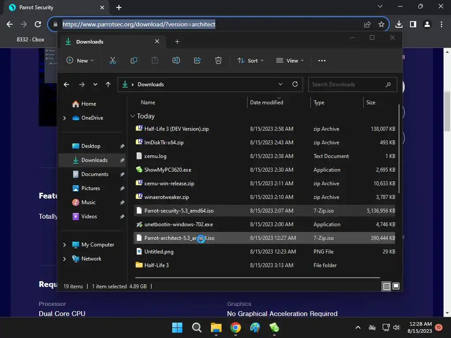Close the Parrot Security Chrome tab
This screenshot has height=338, width=451.
click(x=102, y=7)
